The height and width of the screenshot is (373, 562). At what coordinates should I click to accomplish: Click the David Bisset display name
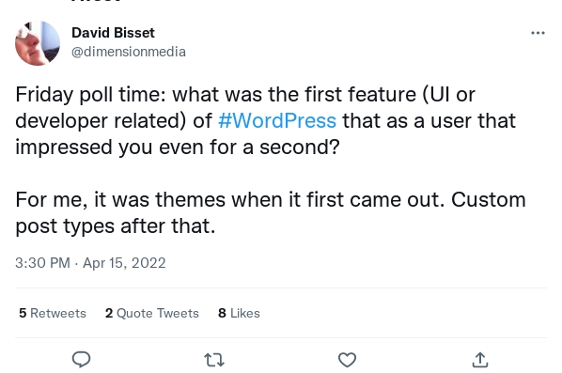[114, 33]
